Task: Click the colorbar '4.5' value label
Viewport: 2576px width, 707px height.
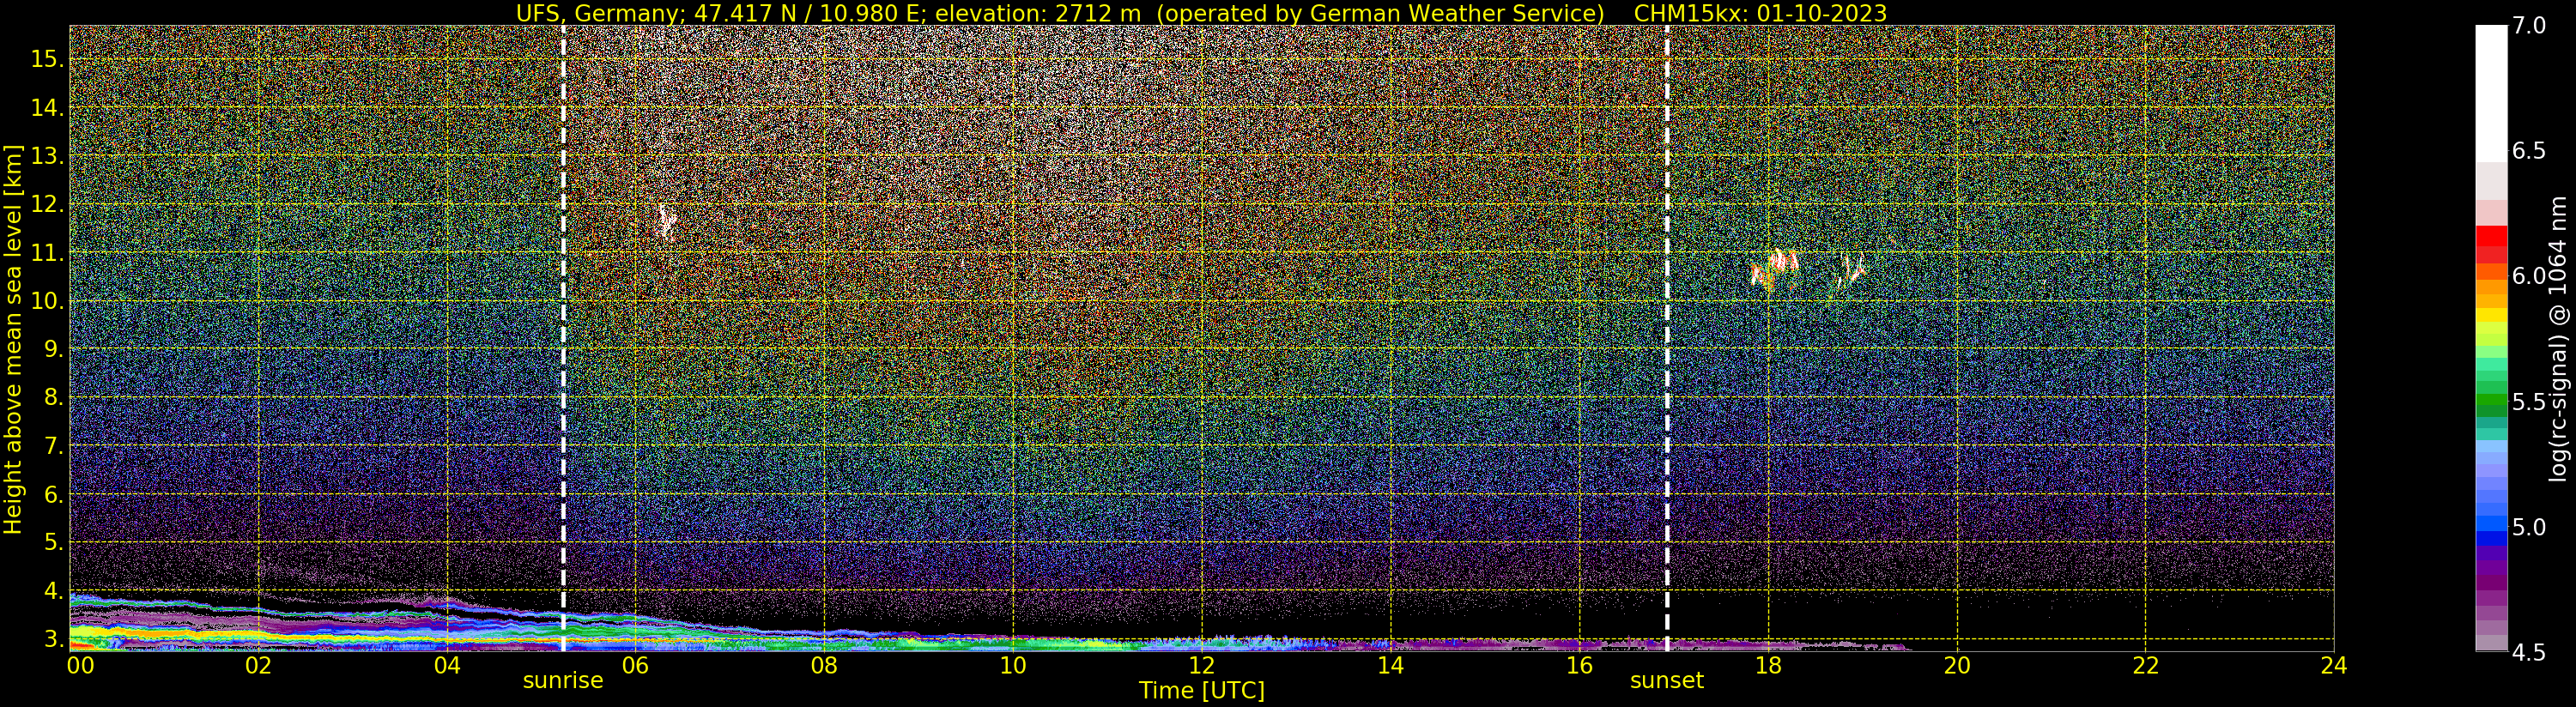Action: (2529, 653)
